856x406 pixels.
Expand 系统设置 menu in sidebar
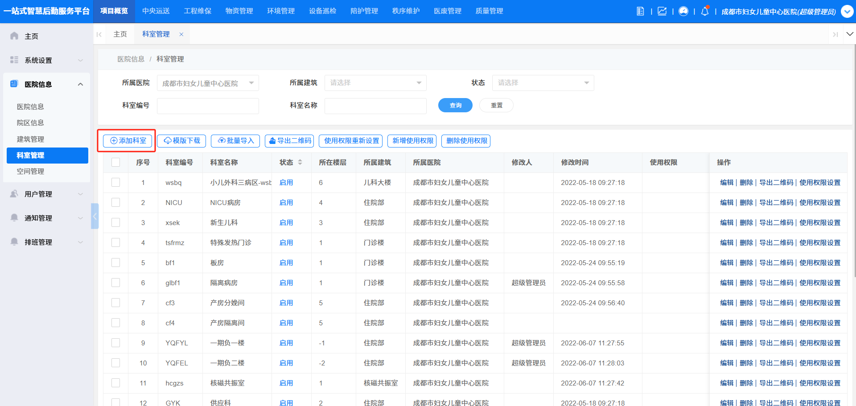point(80,60)
